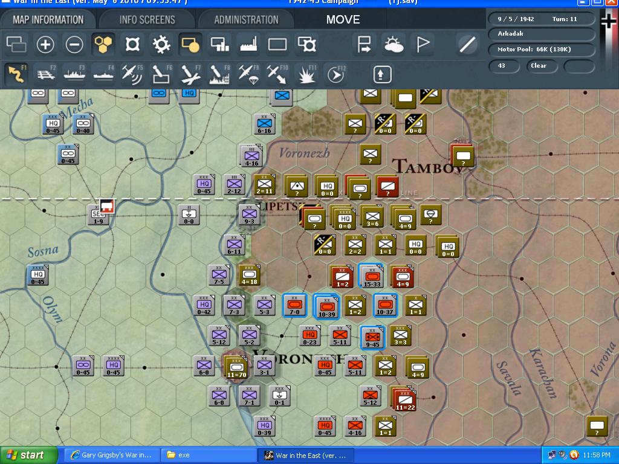Select Naval transport mode F3 icon
Image resolution: width=619 pixels, height=464 pixels.
(x=74, y=74)
